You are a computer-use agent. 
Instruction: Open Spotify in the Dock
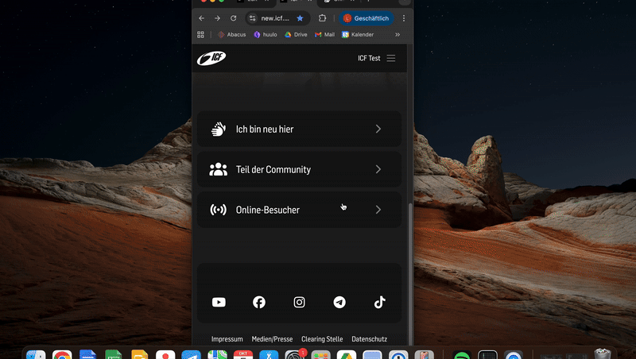pyautogui.click(x=462, y=354)
